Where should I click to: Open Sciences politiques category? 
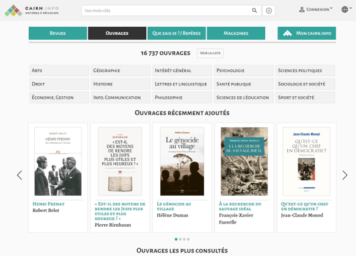coord(305,70)
